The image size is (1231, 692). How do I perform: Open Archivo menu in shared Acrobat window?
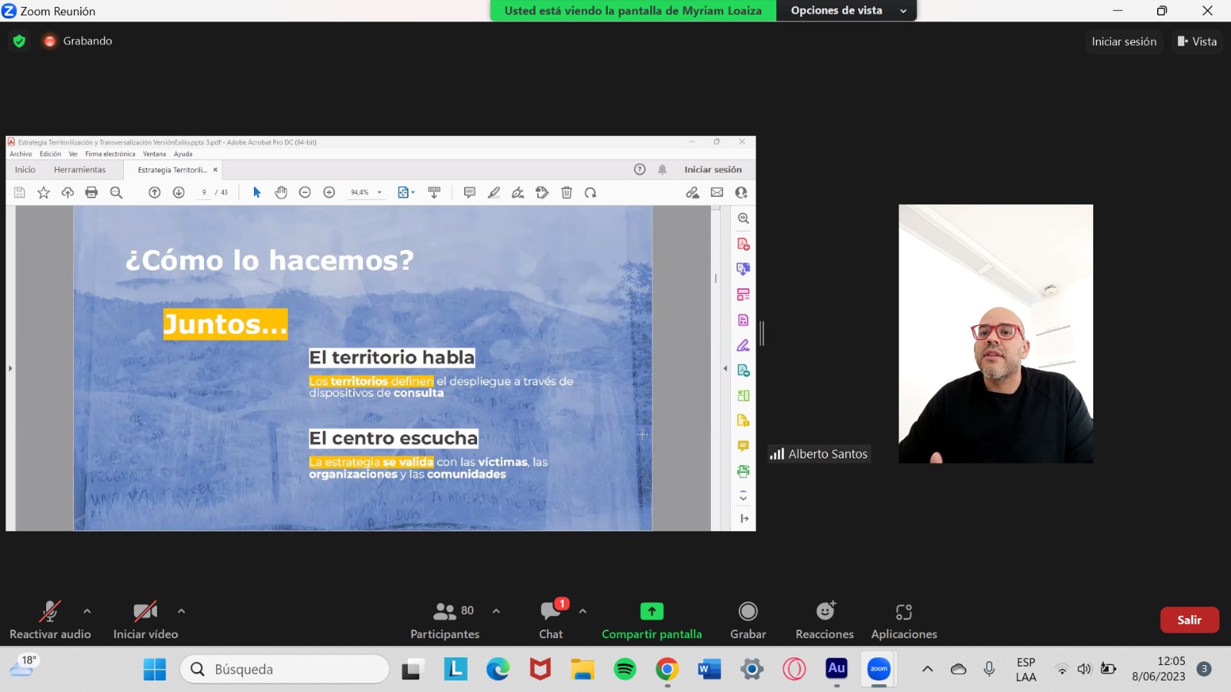pos(21,154)
